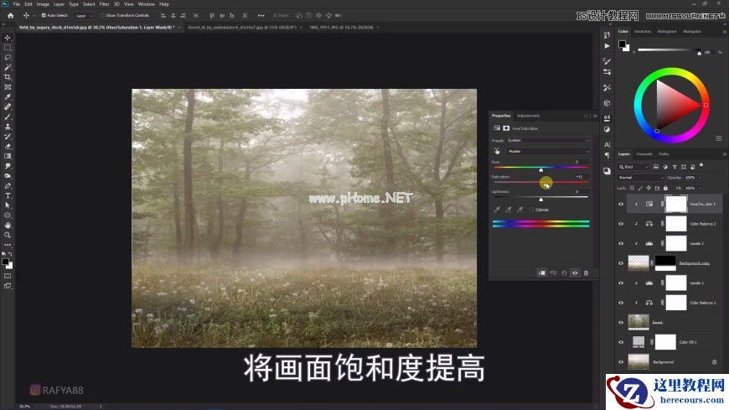Open the Paragraph panel icon
The height and width of the screenshot is (410, 729).
(607, 155)
